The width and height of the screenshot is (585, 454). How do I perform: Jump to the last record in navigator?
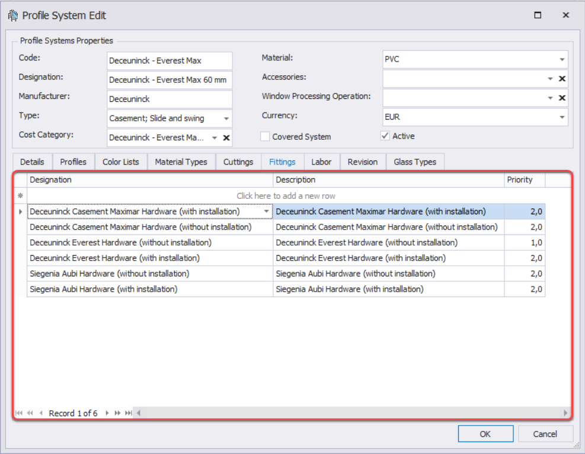click(x=128, y=413)
